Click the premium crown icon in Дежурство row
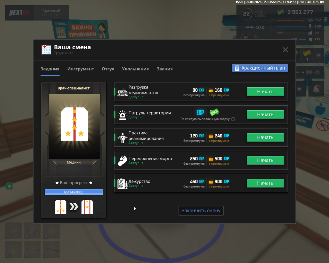This screenshot has height=263, width=329. (211, 182)
